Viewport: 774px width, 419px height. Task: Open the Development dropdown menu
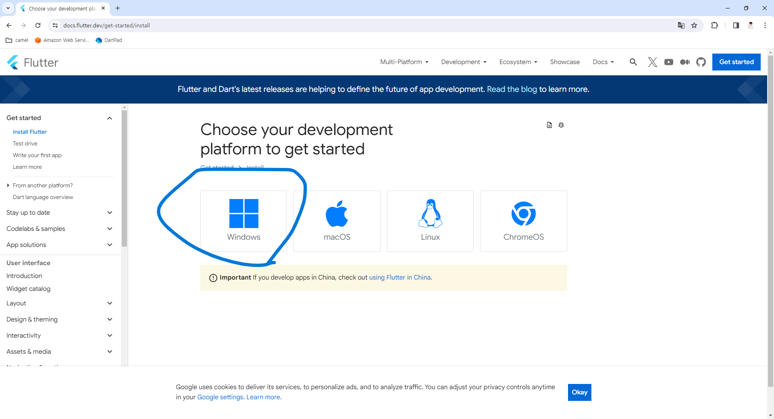coord(464,62)
